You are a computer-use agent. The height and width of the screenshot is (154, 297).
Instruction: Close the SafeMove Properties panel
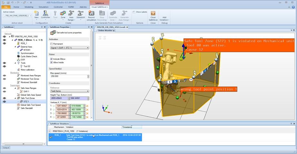coord(92,27)
